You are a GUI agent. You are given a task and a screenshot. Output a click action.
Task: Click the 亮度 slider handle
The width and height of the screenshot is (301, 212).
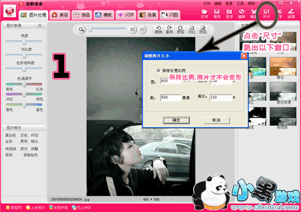point(24,41)
